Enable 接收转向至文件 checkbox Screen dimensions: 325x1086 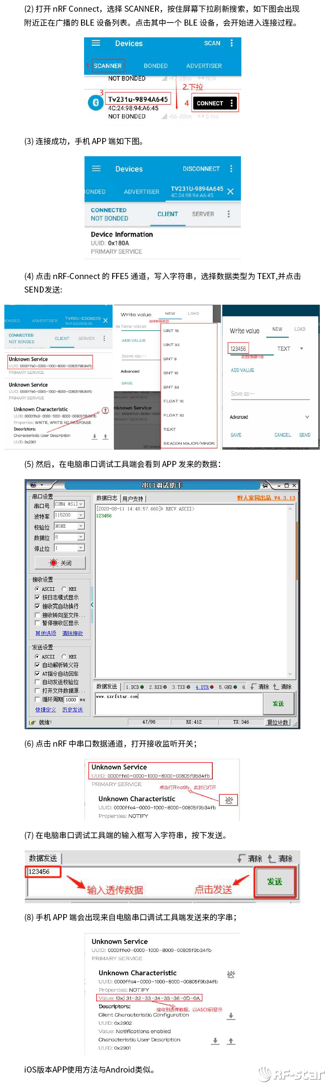[37, 615]
